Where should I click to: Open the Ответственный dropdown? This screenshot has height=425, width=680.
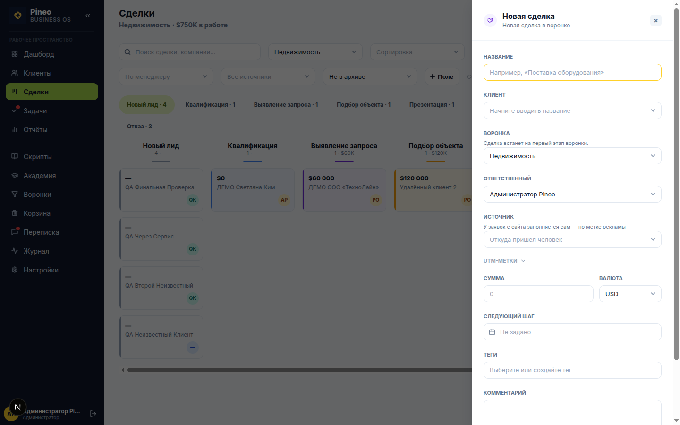coord(572,194)
